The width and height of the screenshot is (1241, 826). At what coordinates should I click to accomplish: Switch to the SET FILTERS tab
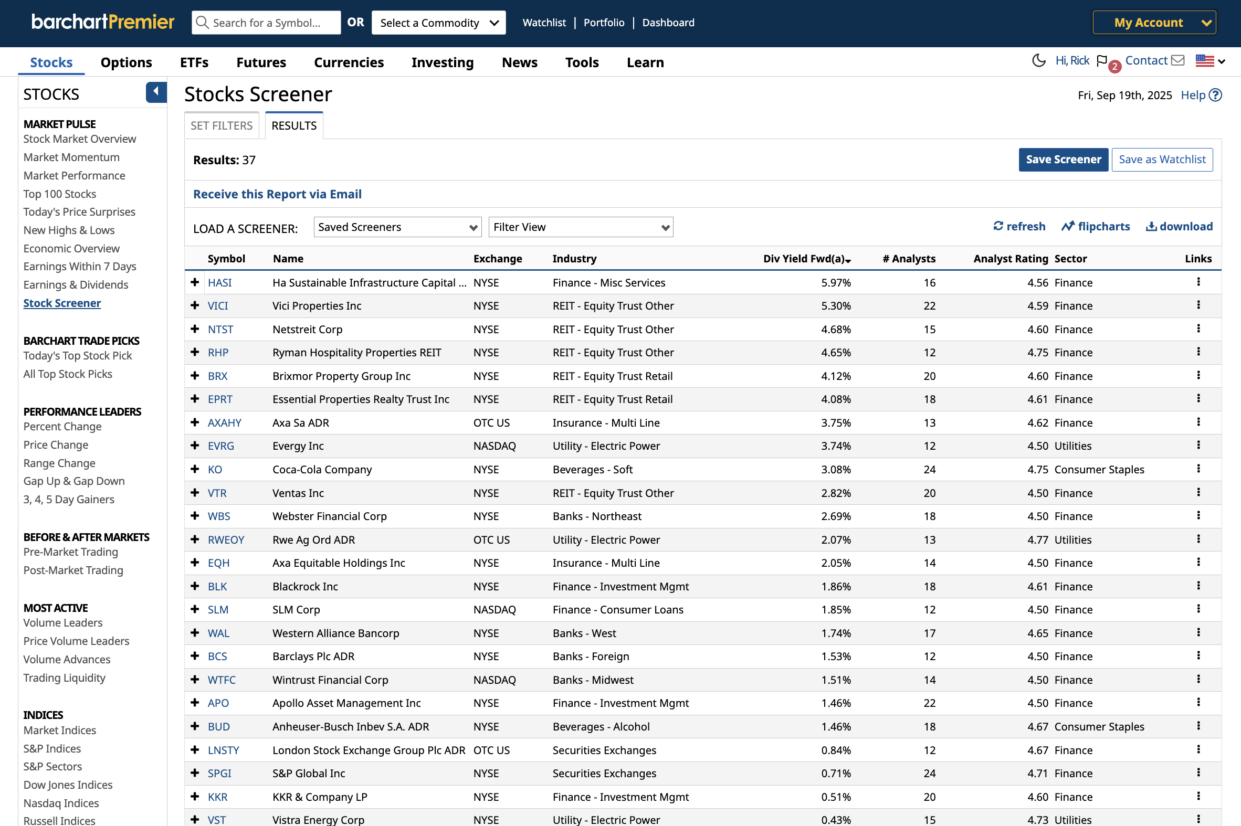click(x=222, y=125)
